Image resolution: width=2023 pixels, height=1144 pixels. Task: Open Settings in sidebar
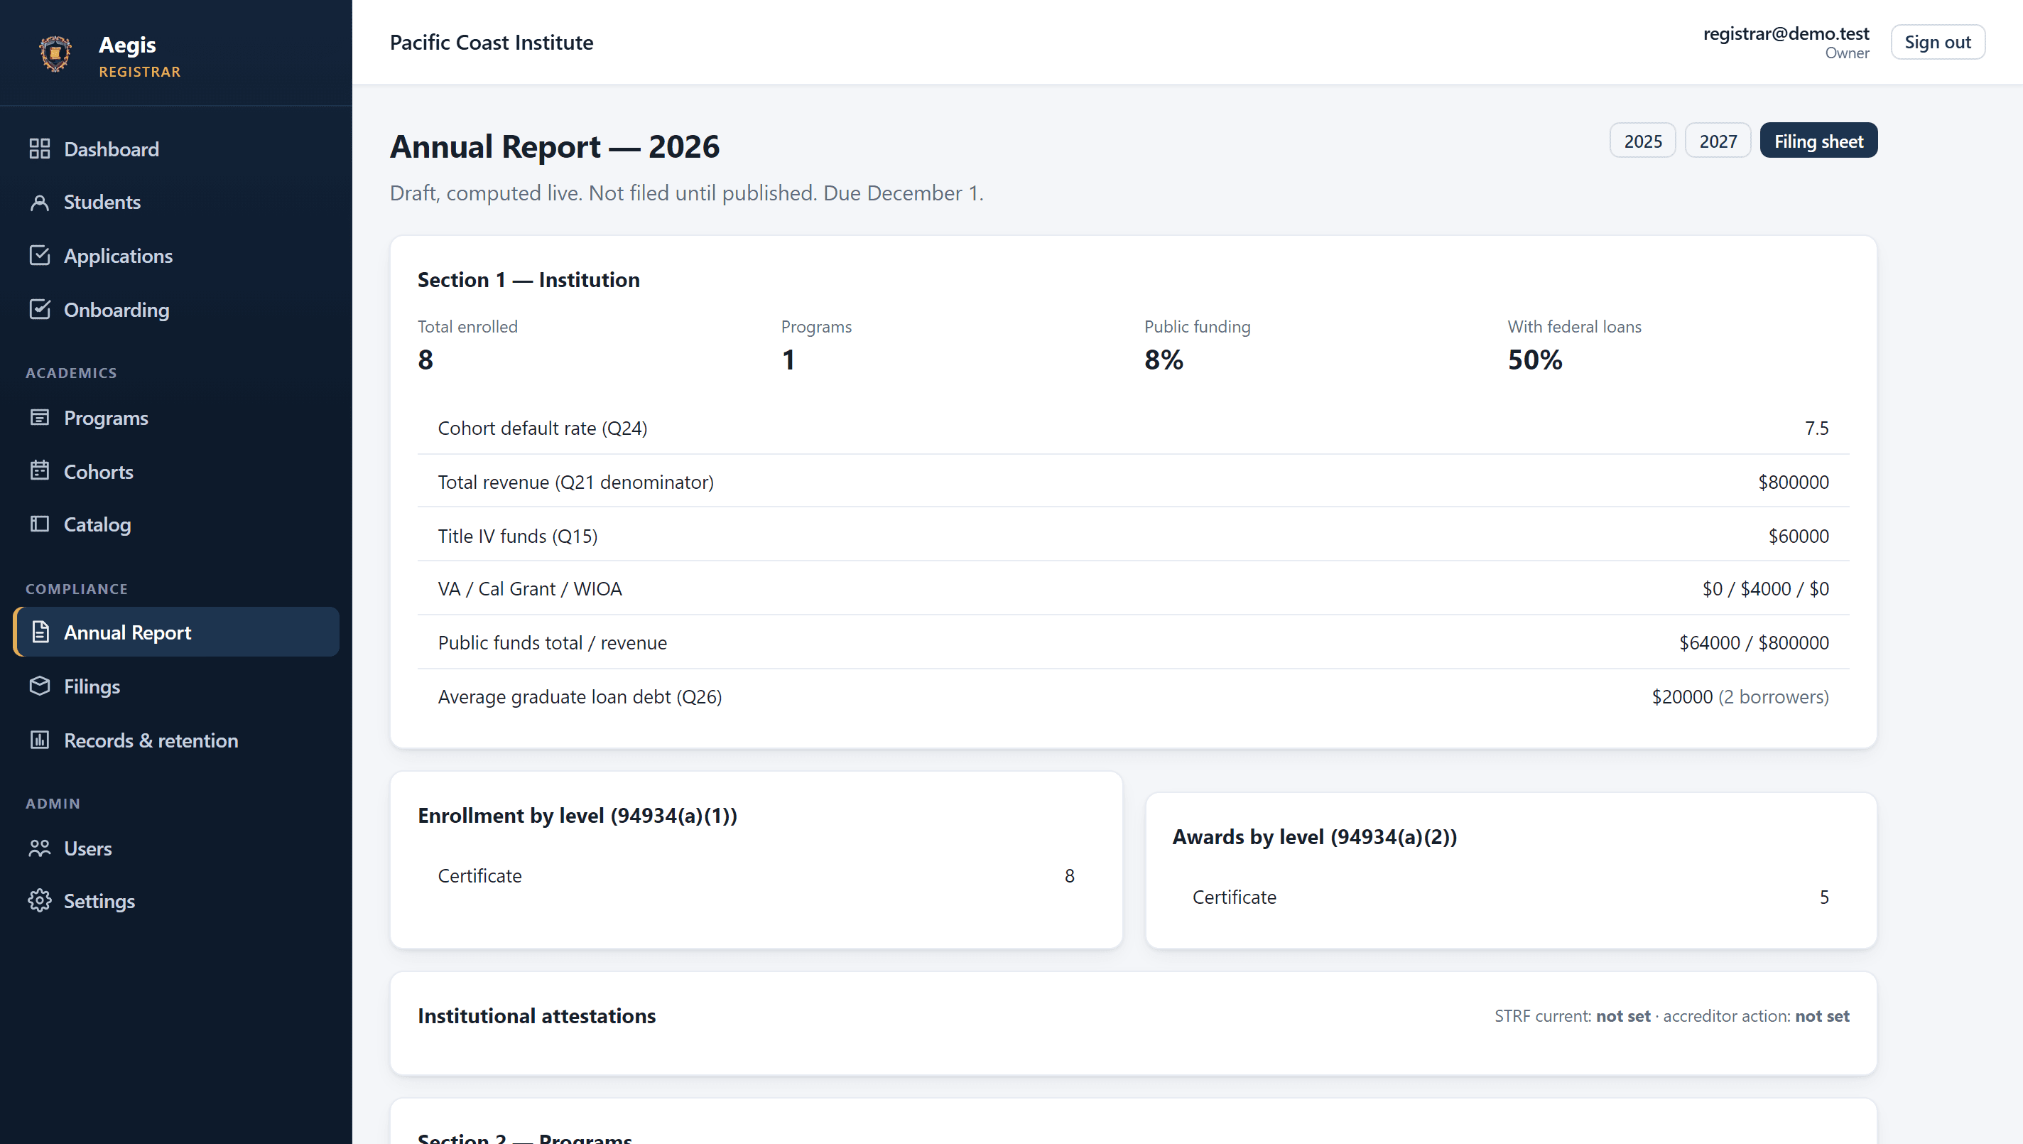click(x=176, y=900)
